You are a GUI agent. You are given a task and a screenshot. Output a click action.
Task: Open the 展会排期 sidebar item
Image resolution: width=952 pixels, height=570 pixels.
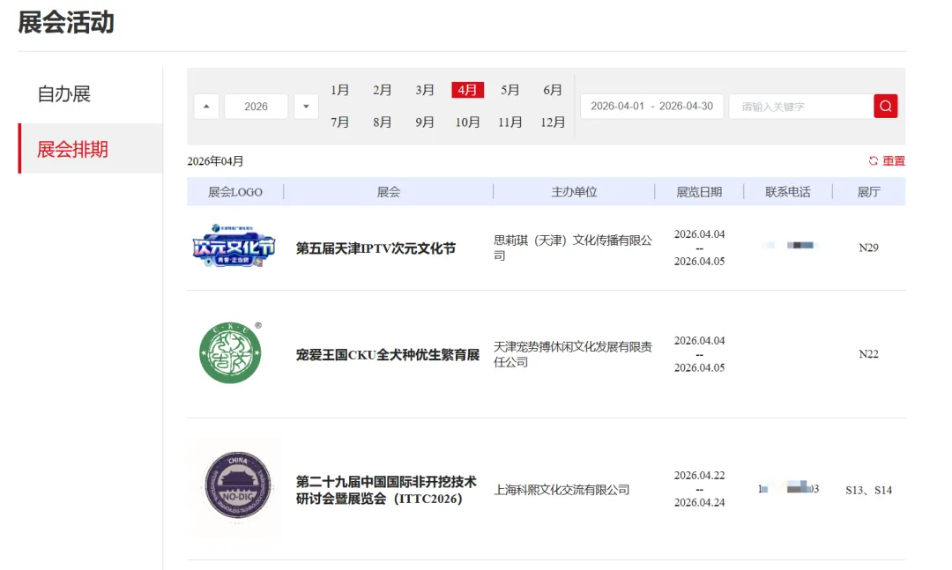point(91,149)
